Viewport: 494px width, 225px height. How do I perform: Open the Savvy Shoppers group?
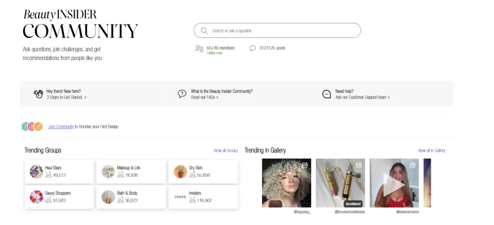pyautogui.click(x=59, y=197)
